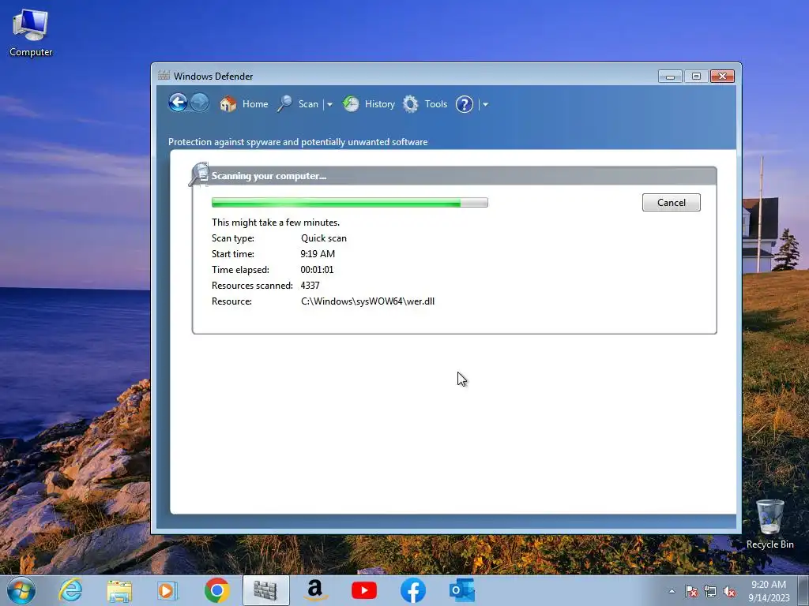Viewport: 809px width, 606px height.
Task: Click the Back arrow in Windows Defender
Action: [178, 103]
